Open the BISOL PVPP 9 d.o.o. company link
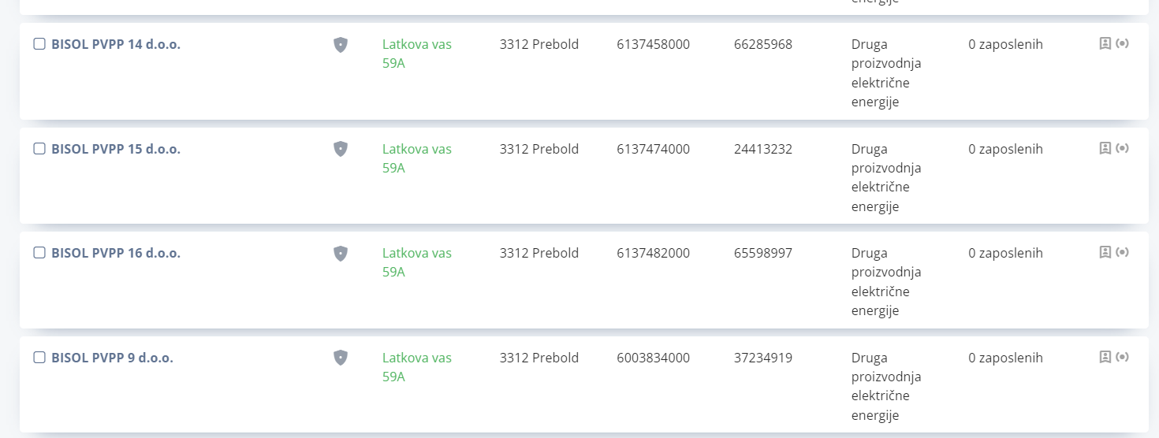 tap(112, 358)
